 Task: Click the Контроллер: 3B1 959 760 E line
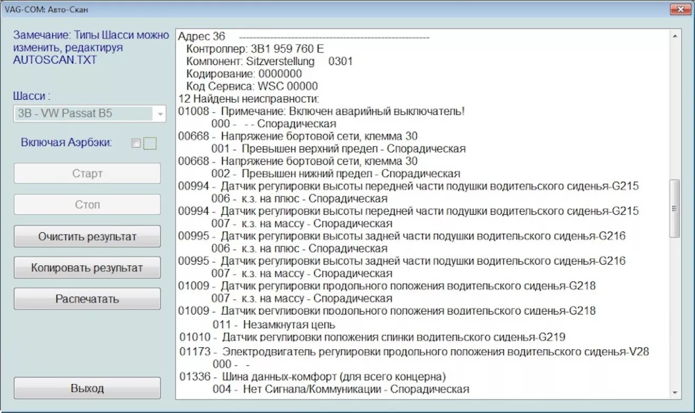click(255, 49)
